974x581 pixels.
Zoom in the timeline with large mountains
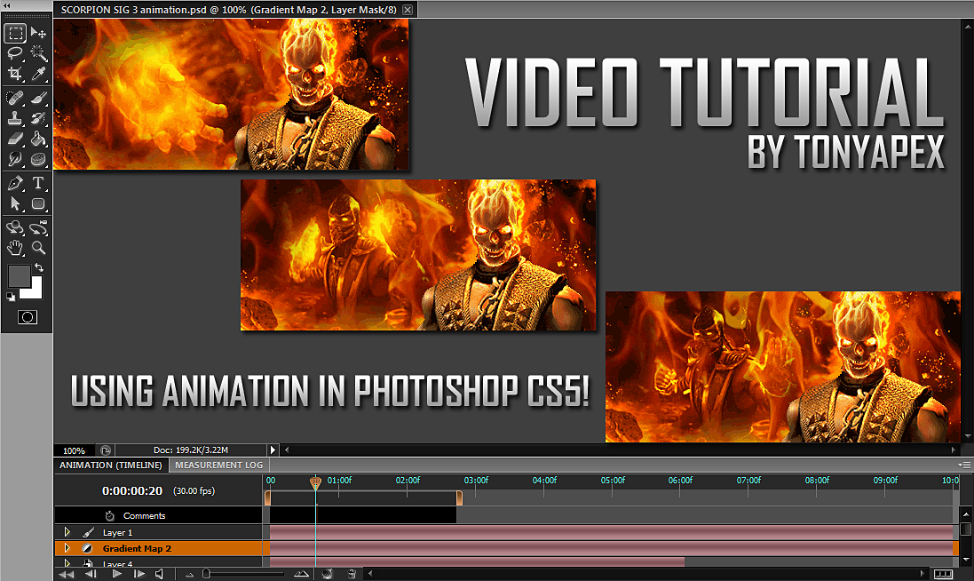(301, 574)
